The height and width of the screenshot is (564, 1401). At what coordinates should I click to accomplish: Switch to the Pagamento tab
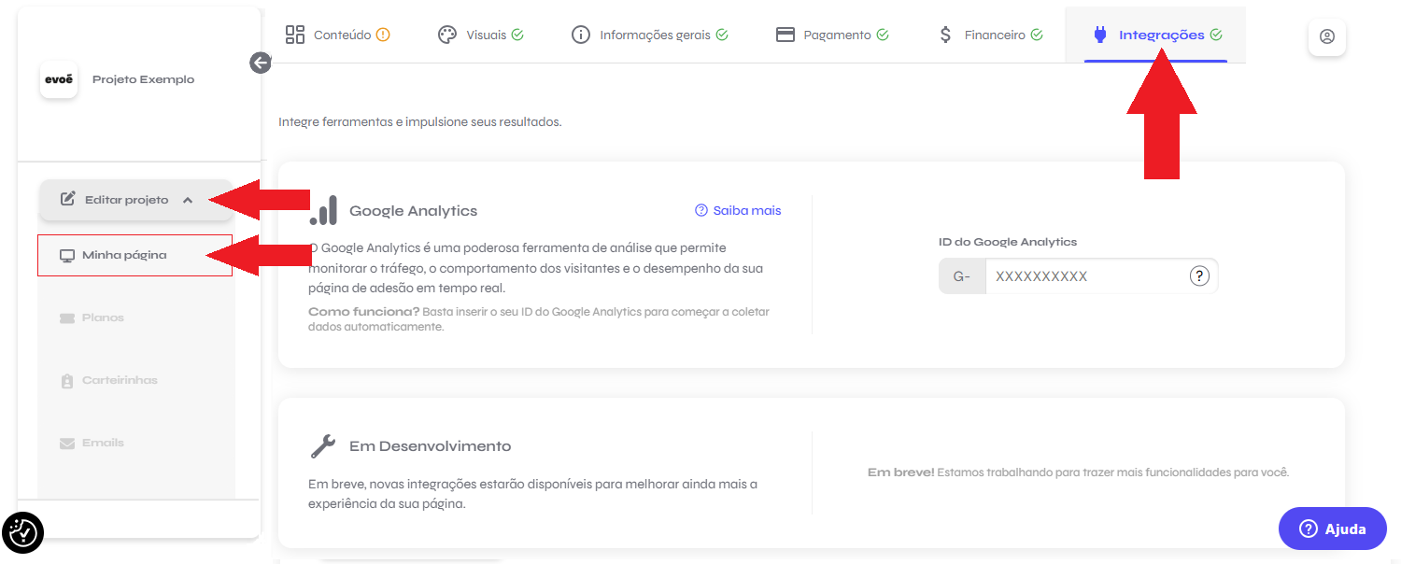pos(832,35)
